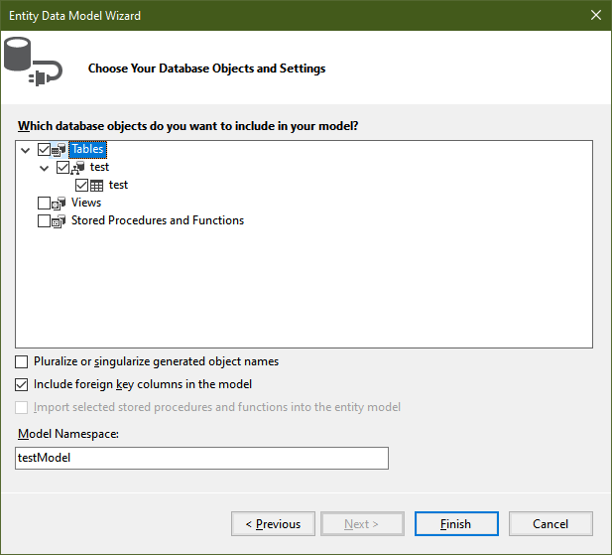Viewport: 612px width, 555px height.
Task: Select the test schema label
Action: [x=99, y=167]
